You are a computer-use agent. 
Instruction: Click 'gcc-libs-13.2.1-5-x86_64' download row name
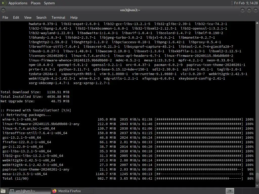click(x=27, y=151)
